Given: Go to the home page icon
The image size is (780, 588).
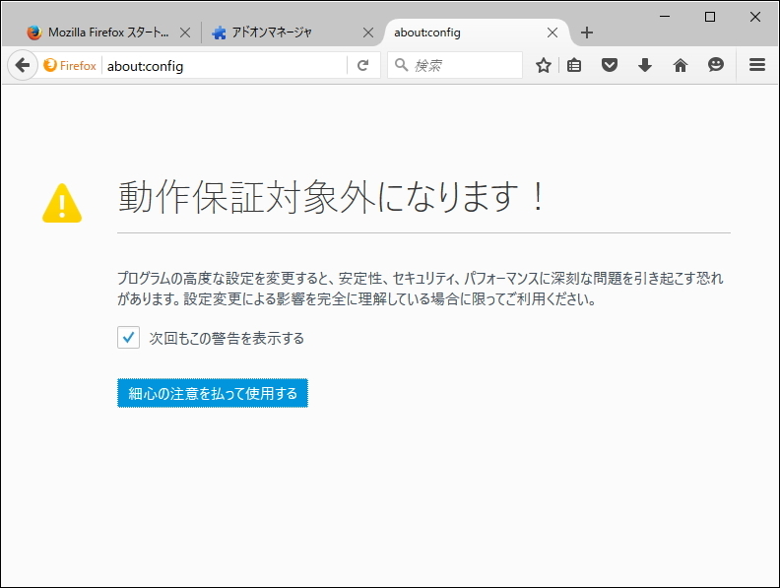Looking at the screenshot, I should click(x=680, y=65).
